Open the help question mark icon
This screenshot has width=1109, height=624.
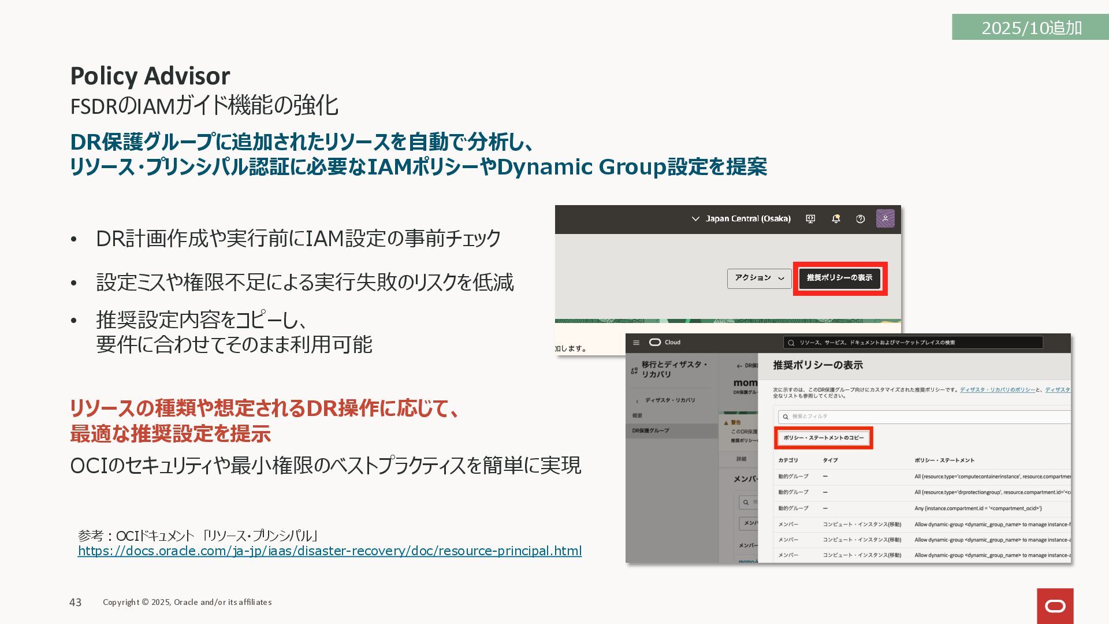click(x=860, y=219)
